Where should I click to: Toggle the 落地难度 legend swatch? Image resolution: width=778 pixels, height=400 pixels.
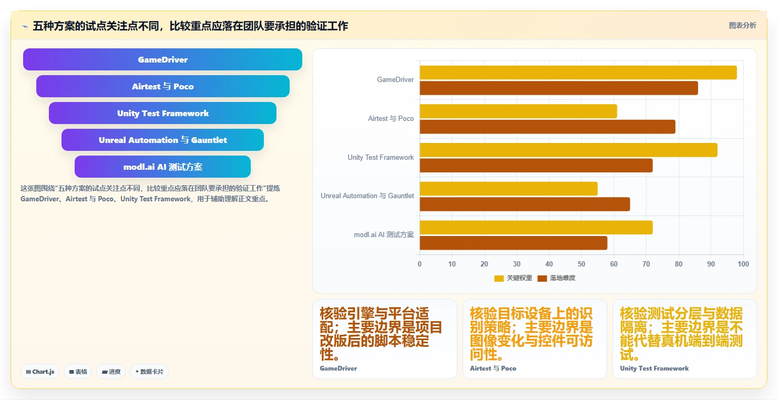click(x=542, y=278)
